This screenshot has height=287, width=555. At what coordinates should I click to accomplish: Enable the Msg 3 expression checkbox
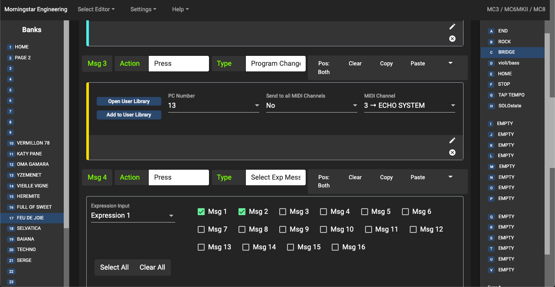(283, 212)
